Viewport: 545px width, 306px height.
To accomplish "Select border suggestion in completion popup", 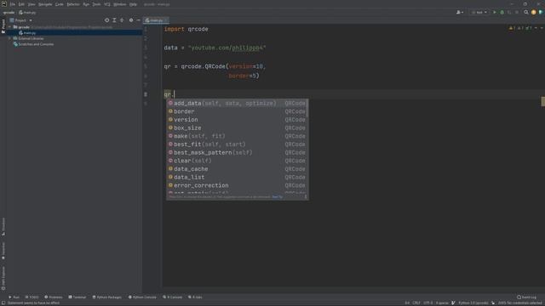I will [237, 111].
